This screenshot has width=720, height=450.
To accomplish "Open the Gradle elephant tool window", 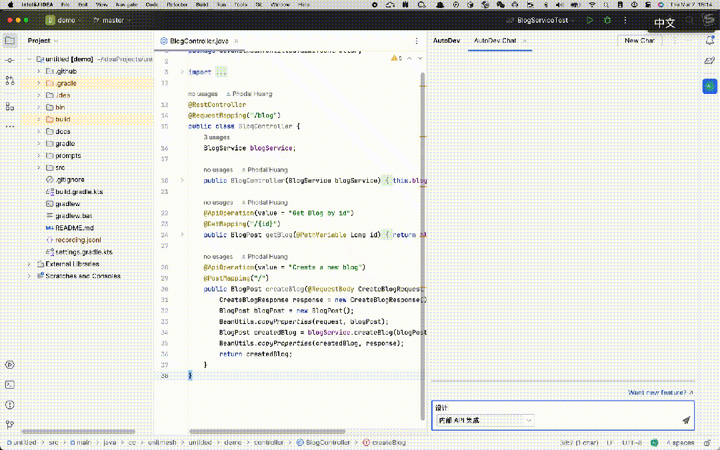I will click(x=710, y=61).
